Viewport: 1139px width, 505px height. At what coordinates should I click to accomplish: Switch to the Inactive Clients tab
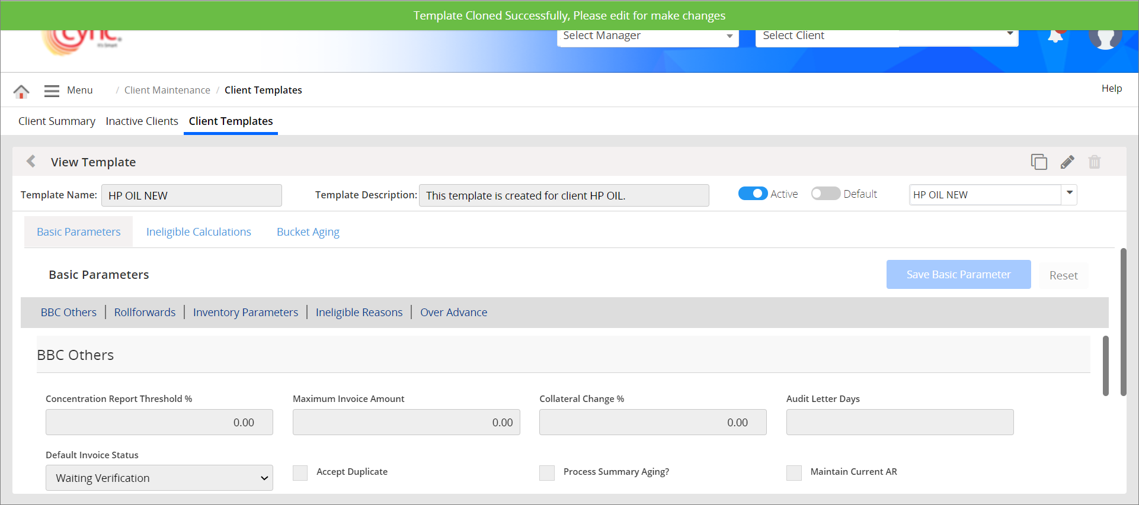(142, 121)
